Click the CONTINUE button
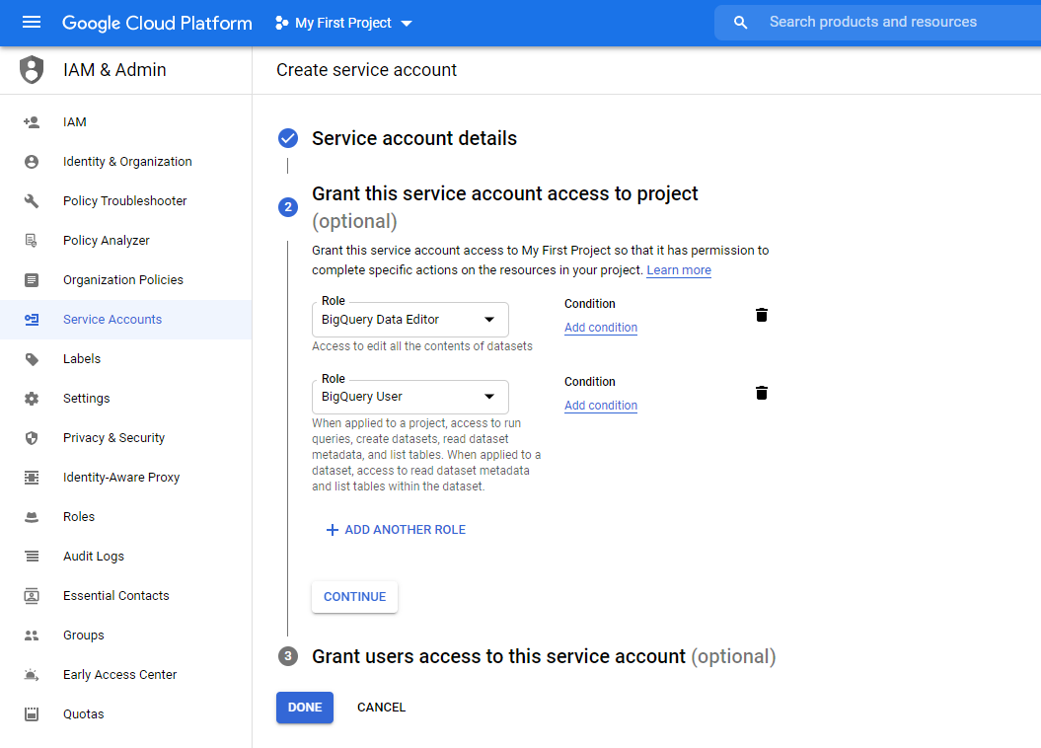The image size is (1041, 748). click(354, 597)
